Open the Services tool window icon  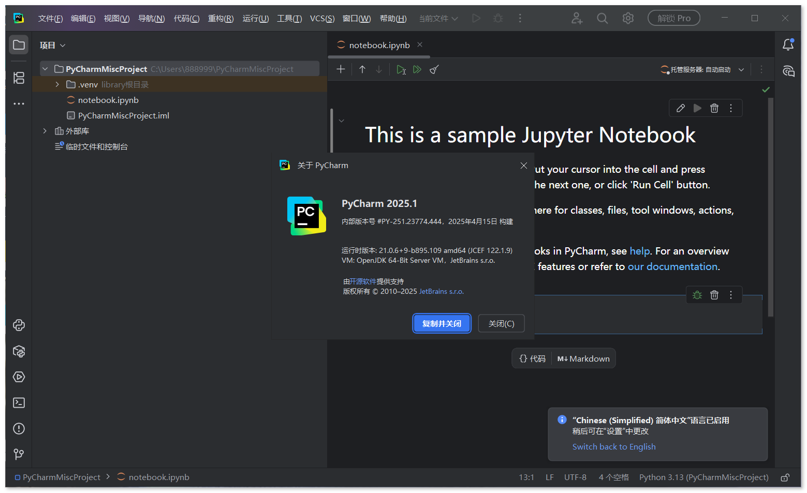[19, 377]
